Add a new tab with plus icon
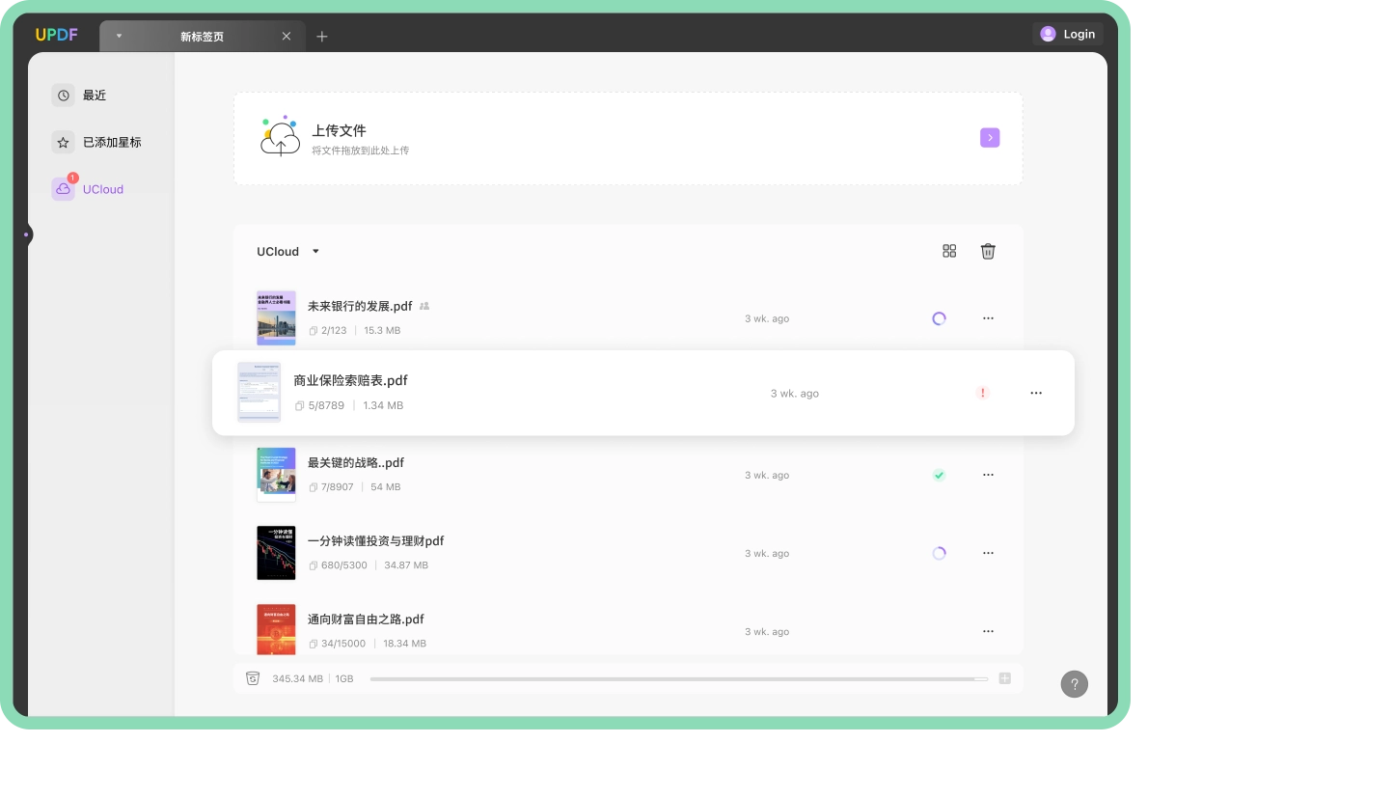1393x798 pixels. pos(322,37)
